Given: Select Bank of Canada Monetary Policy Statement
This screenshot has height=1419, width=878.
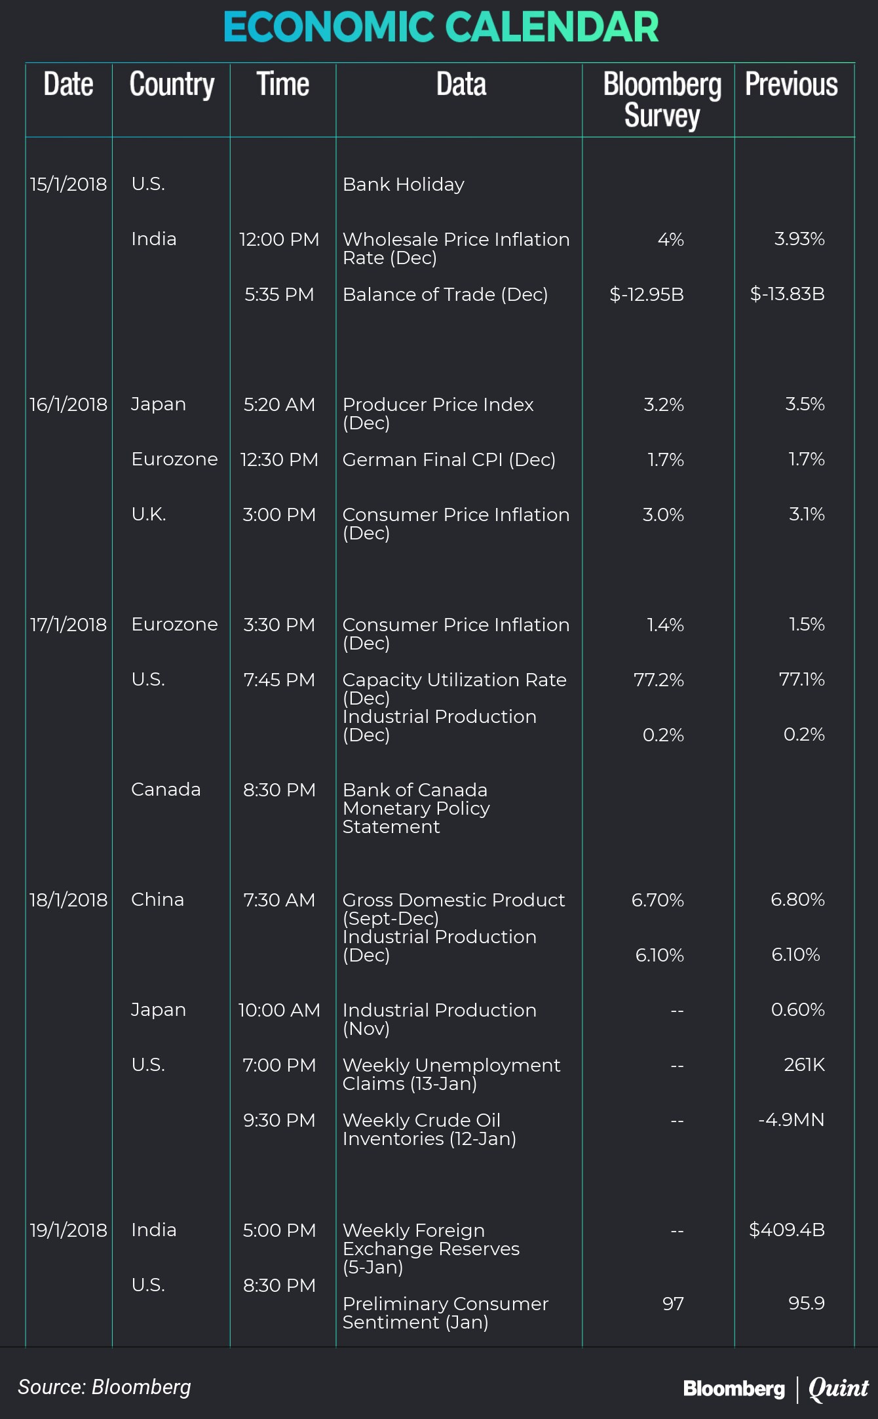Looking at the screenshot, I should coord(416,808).
